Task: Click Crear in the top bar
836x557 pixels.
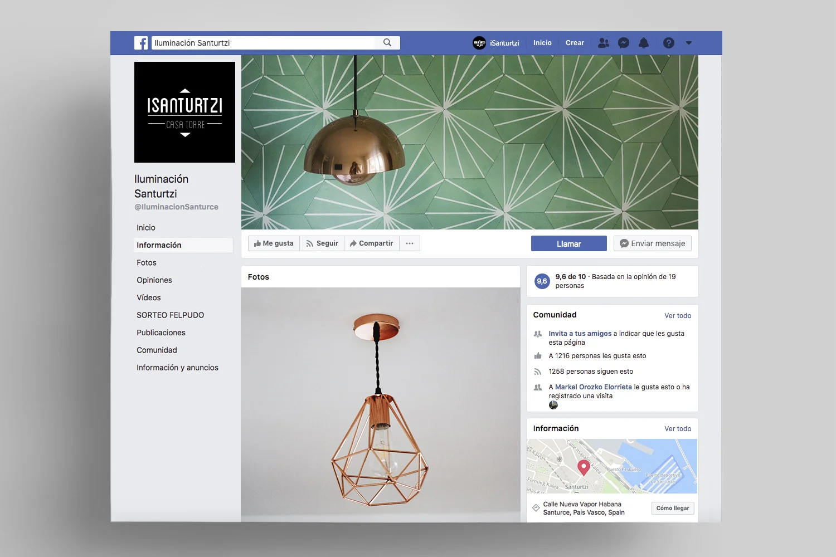Action: (x=575, y=43)
